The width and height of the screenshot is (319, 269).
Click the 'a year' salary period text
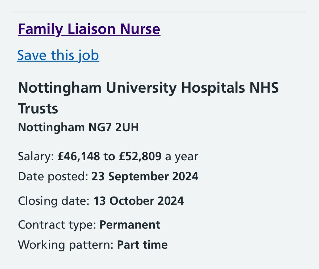point(182,157)
